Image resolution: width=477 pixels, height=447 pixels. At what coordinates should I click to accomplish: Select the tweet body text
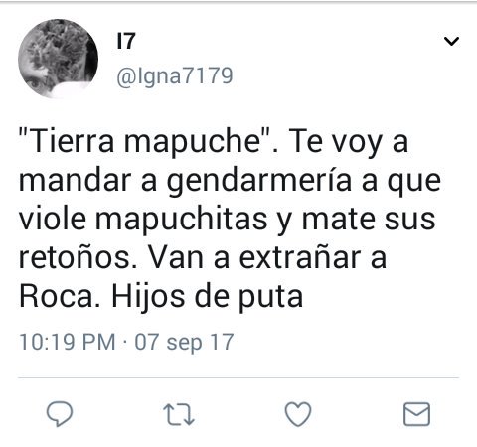pyautogui.click(x=230, y=219)
